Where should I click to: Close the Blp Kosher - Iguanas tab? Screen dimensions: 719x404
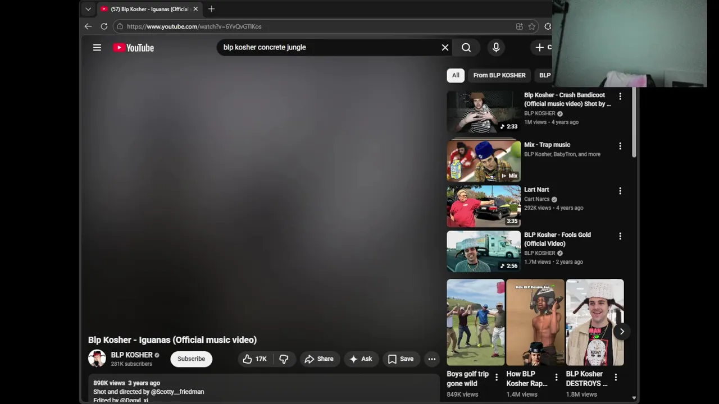195,9
